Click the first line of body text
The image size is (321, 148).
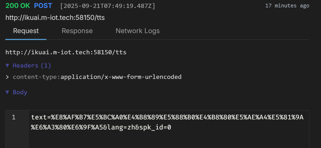point(167,117)
